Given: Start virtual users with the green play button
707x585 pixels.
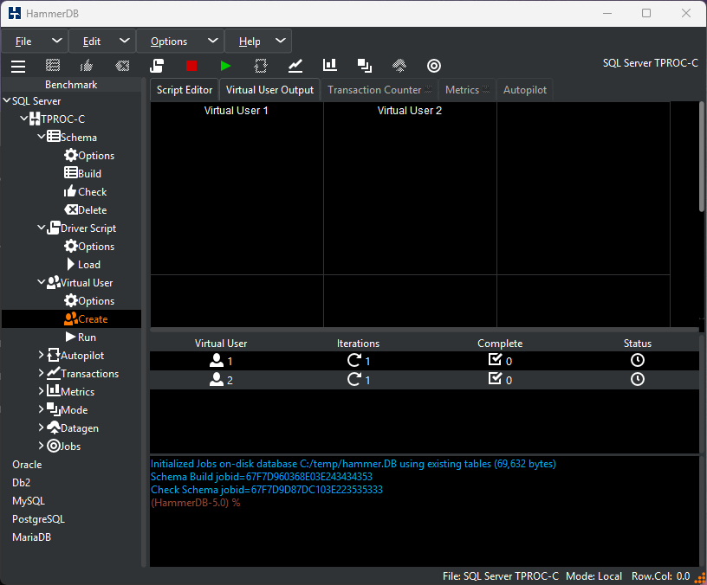Looking at the screenshot, I should 225,66.
